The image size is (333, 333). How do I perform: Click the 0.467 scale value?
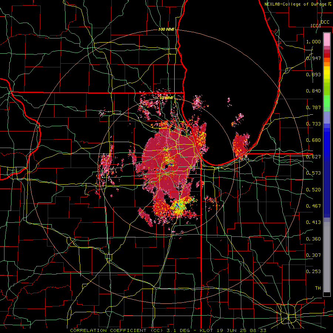[x=313, y=206]
